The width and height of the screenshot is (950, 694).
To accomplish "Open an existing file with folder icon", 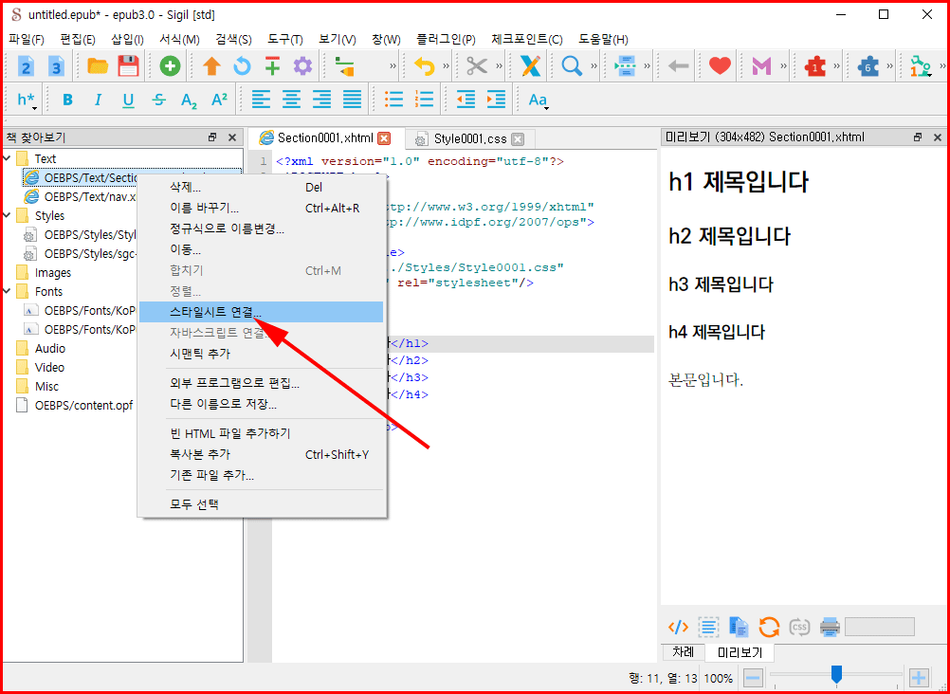I will pos(98,65).
